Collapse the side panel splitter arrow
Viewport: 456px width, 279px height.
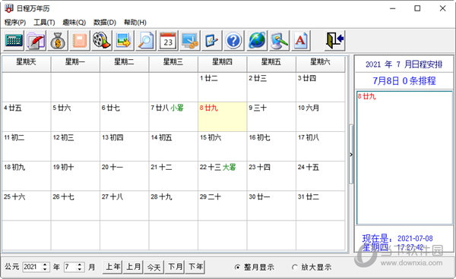(351, 155)
